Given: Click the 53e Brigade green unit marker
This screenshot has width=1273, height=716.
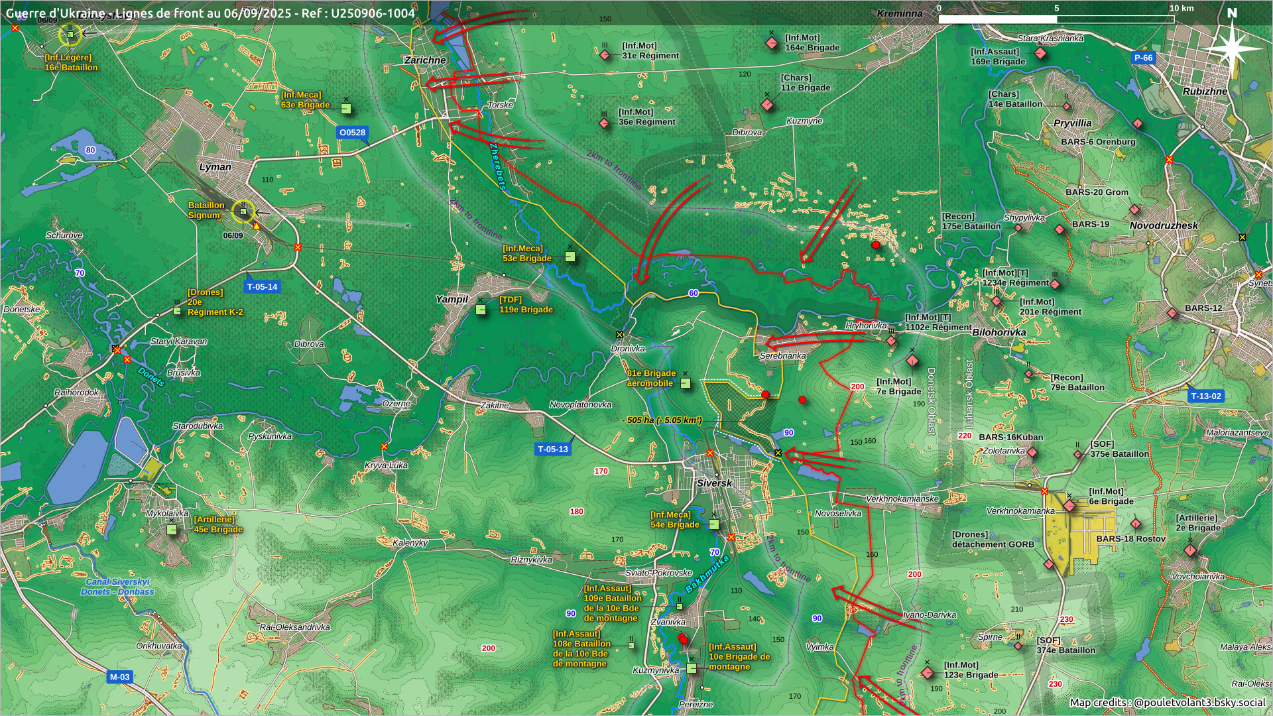Looking at the screenshot, I should pos(570,257).
